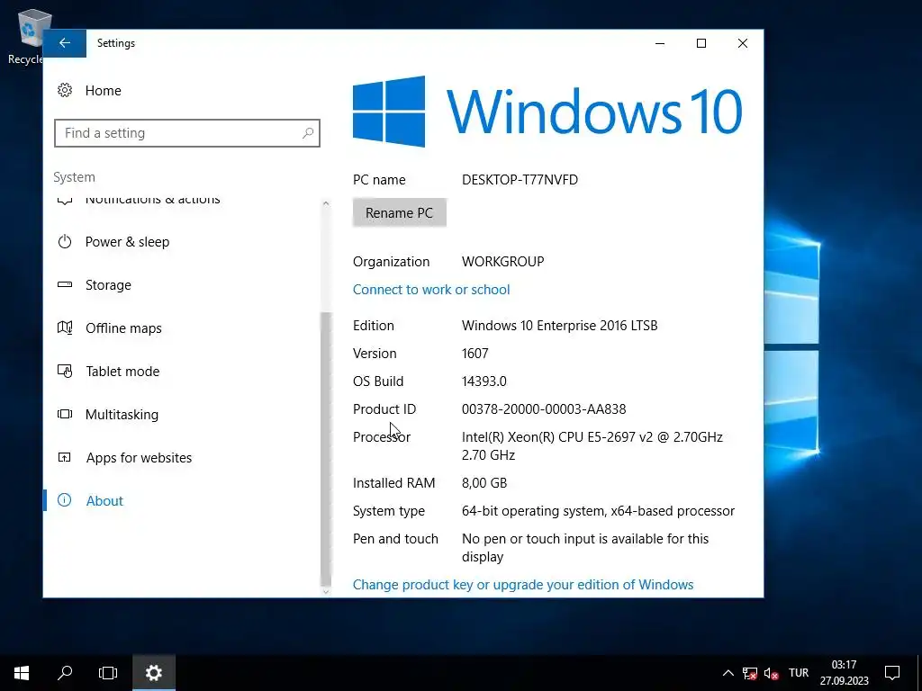Click the PC name DESKTOP-T77NVFD
The image size is (922, 691).
click(x=520, y=180)
